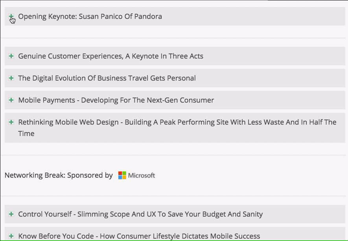The height and width of the screenshot is (241, 348).
Task: Open Genuine Customer Experiences keynote title
Action: click(110, 56)
